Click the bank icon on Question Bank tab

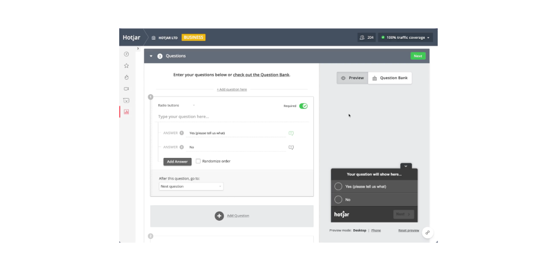[375, 78]
